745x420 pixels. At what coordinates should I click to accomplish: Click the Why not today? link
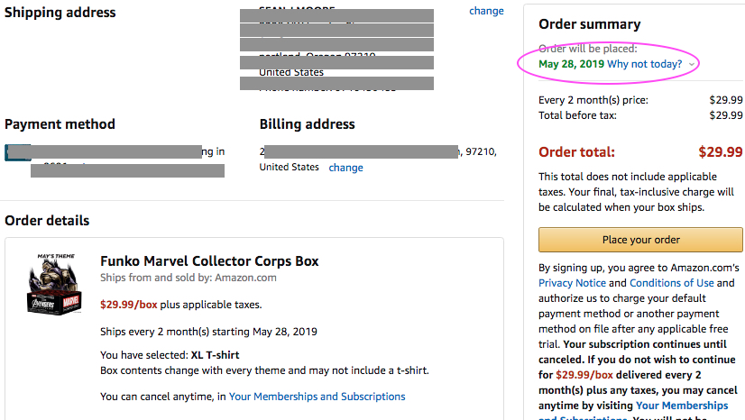click(x=644, y=64)
